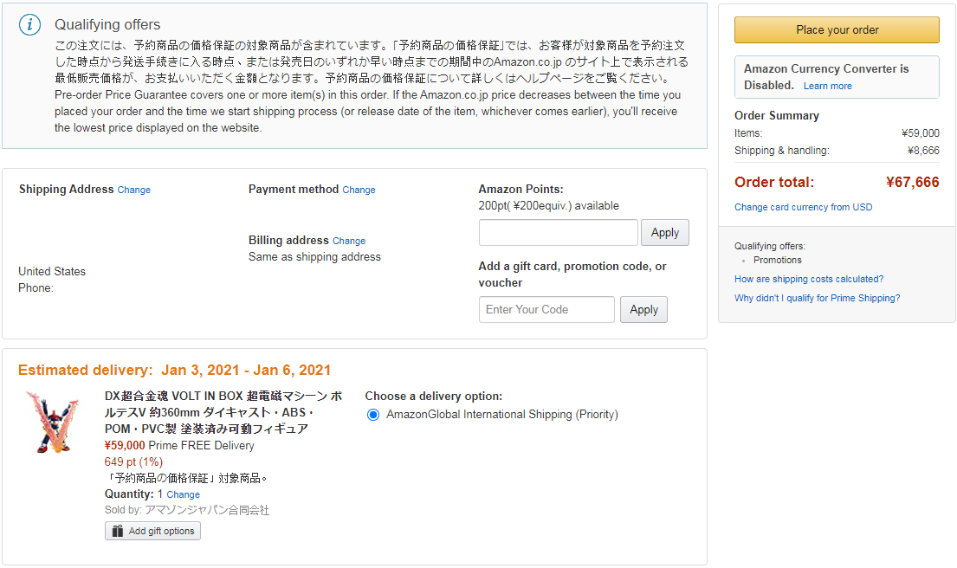This screenshot has width=957, height=568.
Task: Click Change card currency from USD
Action: 803,208
